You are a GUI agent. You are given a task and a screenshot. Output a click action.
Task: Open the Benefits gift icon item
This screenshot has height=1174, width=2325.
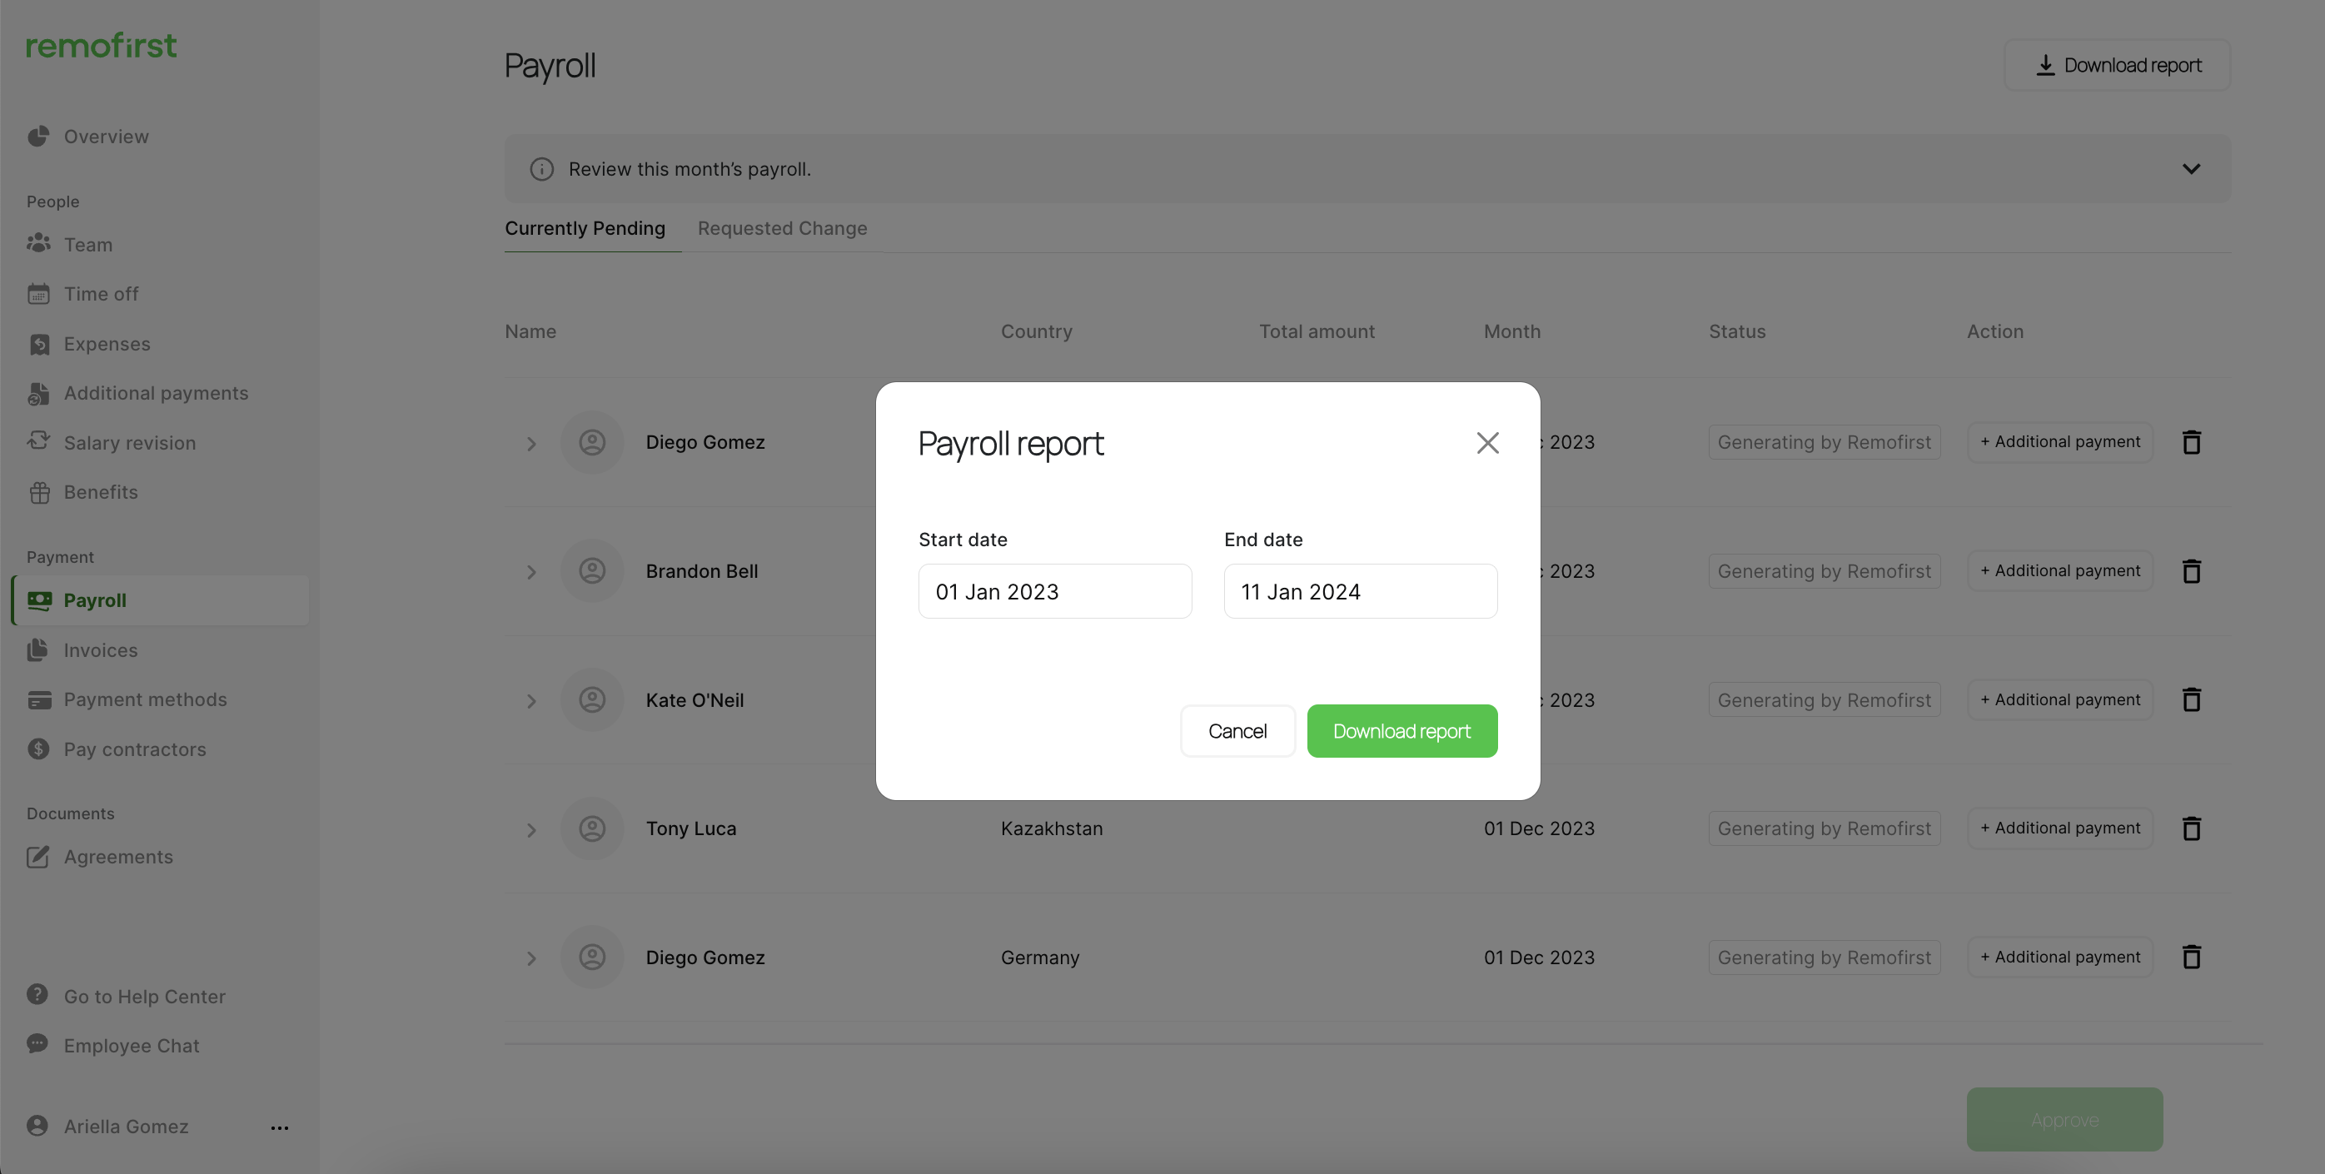coord(39,493)
